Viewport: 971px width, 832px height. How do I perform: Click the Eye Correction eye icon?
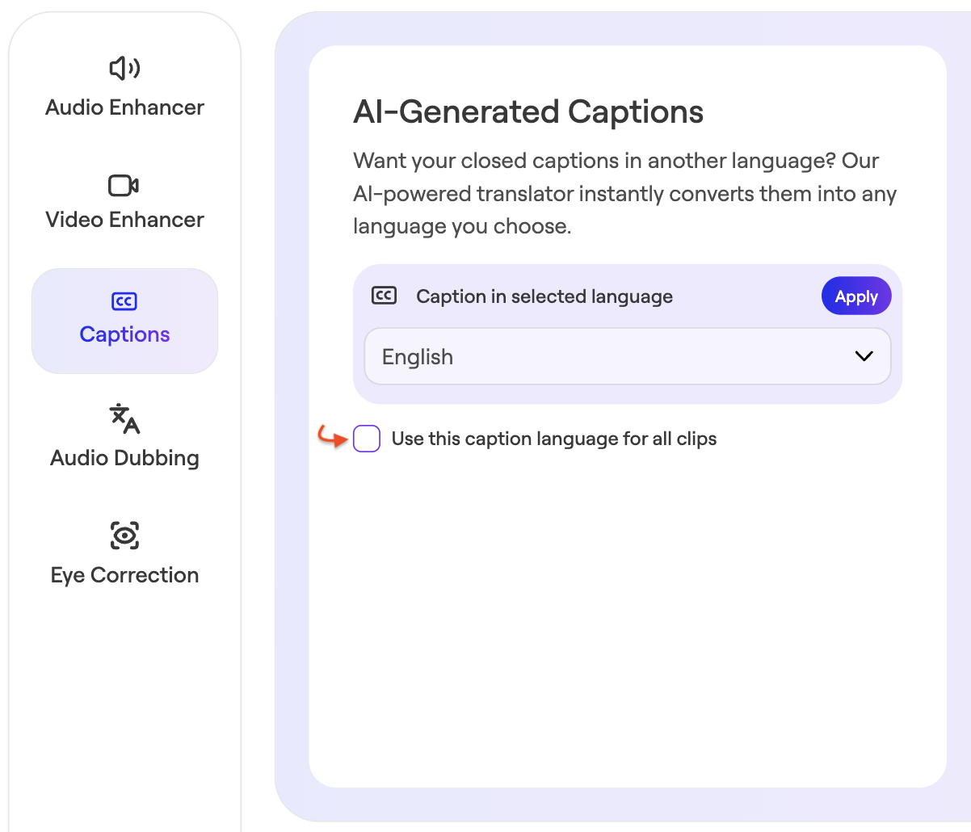point(124,535)
